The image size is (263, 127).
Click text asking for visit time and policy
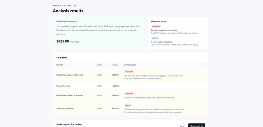click(175, 45)
